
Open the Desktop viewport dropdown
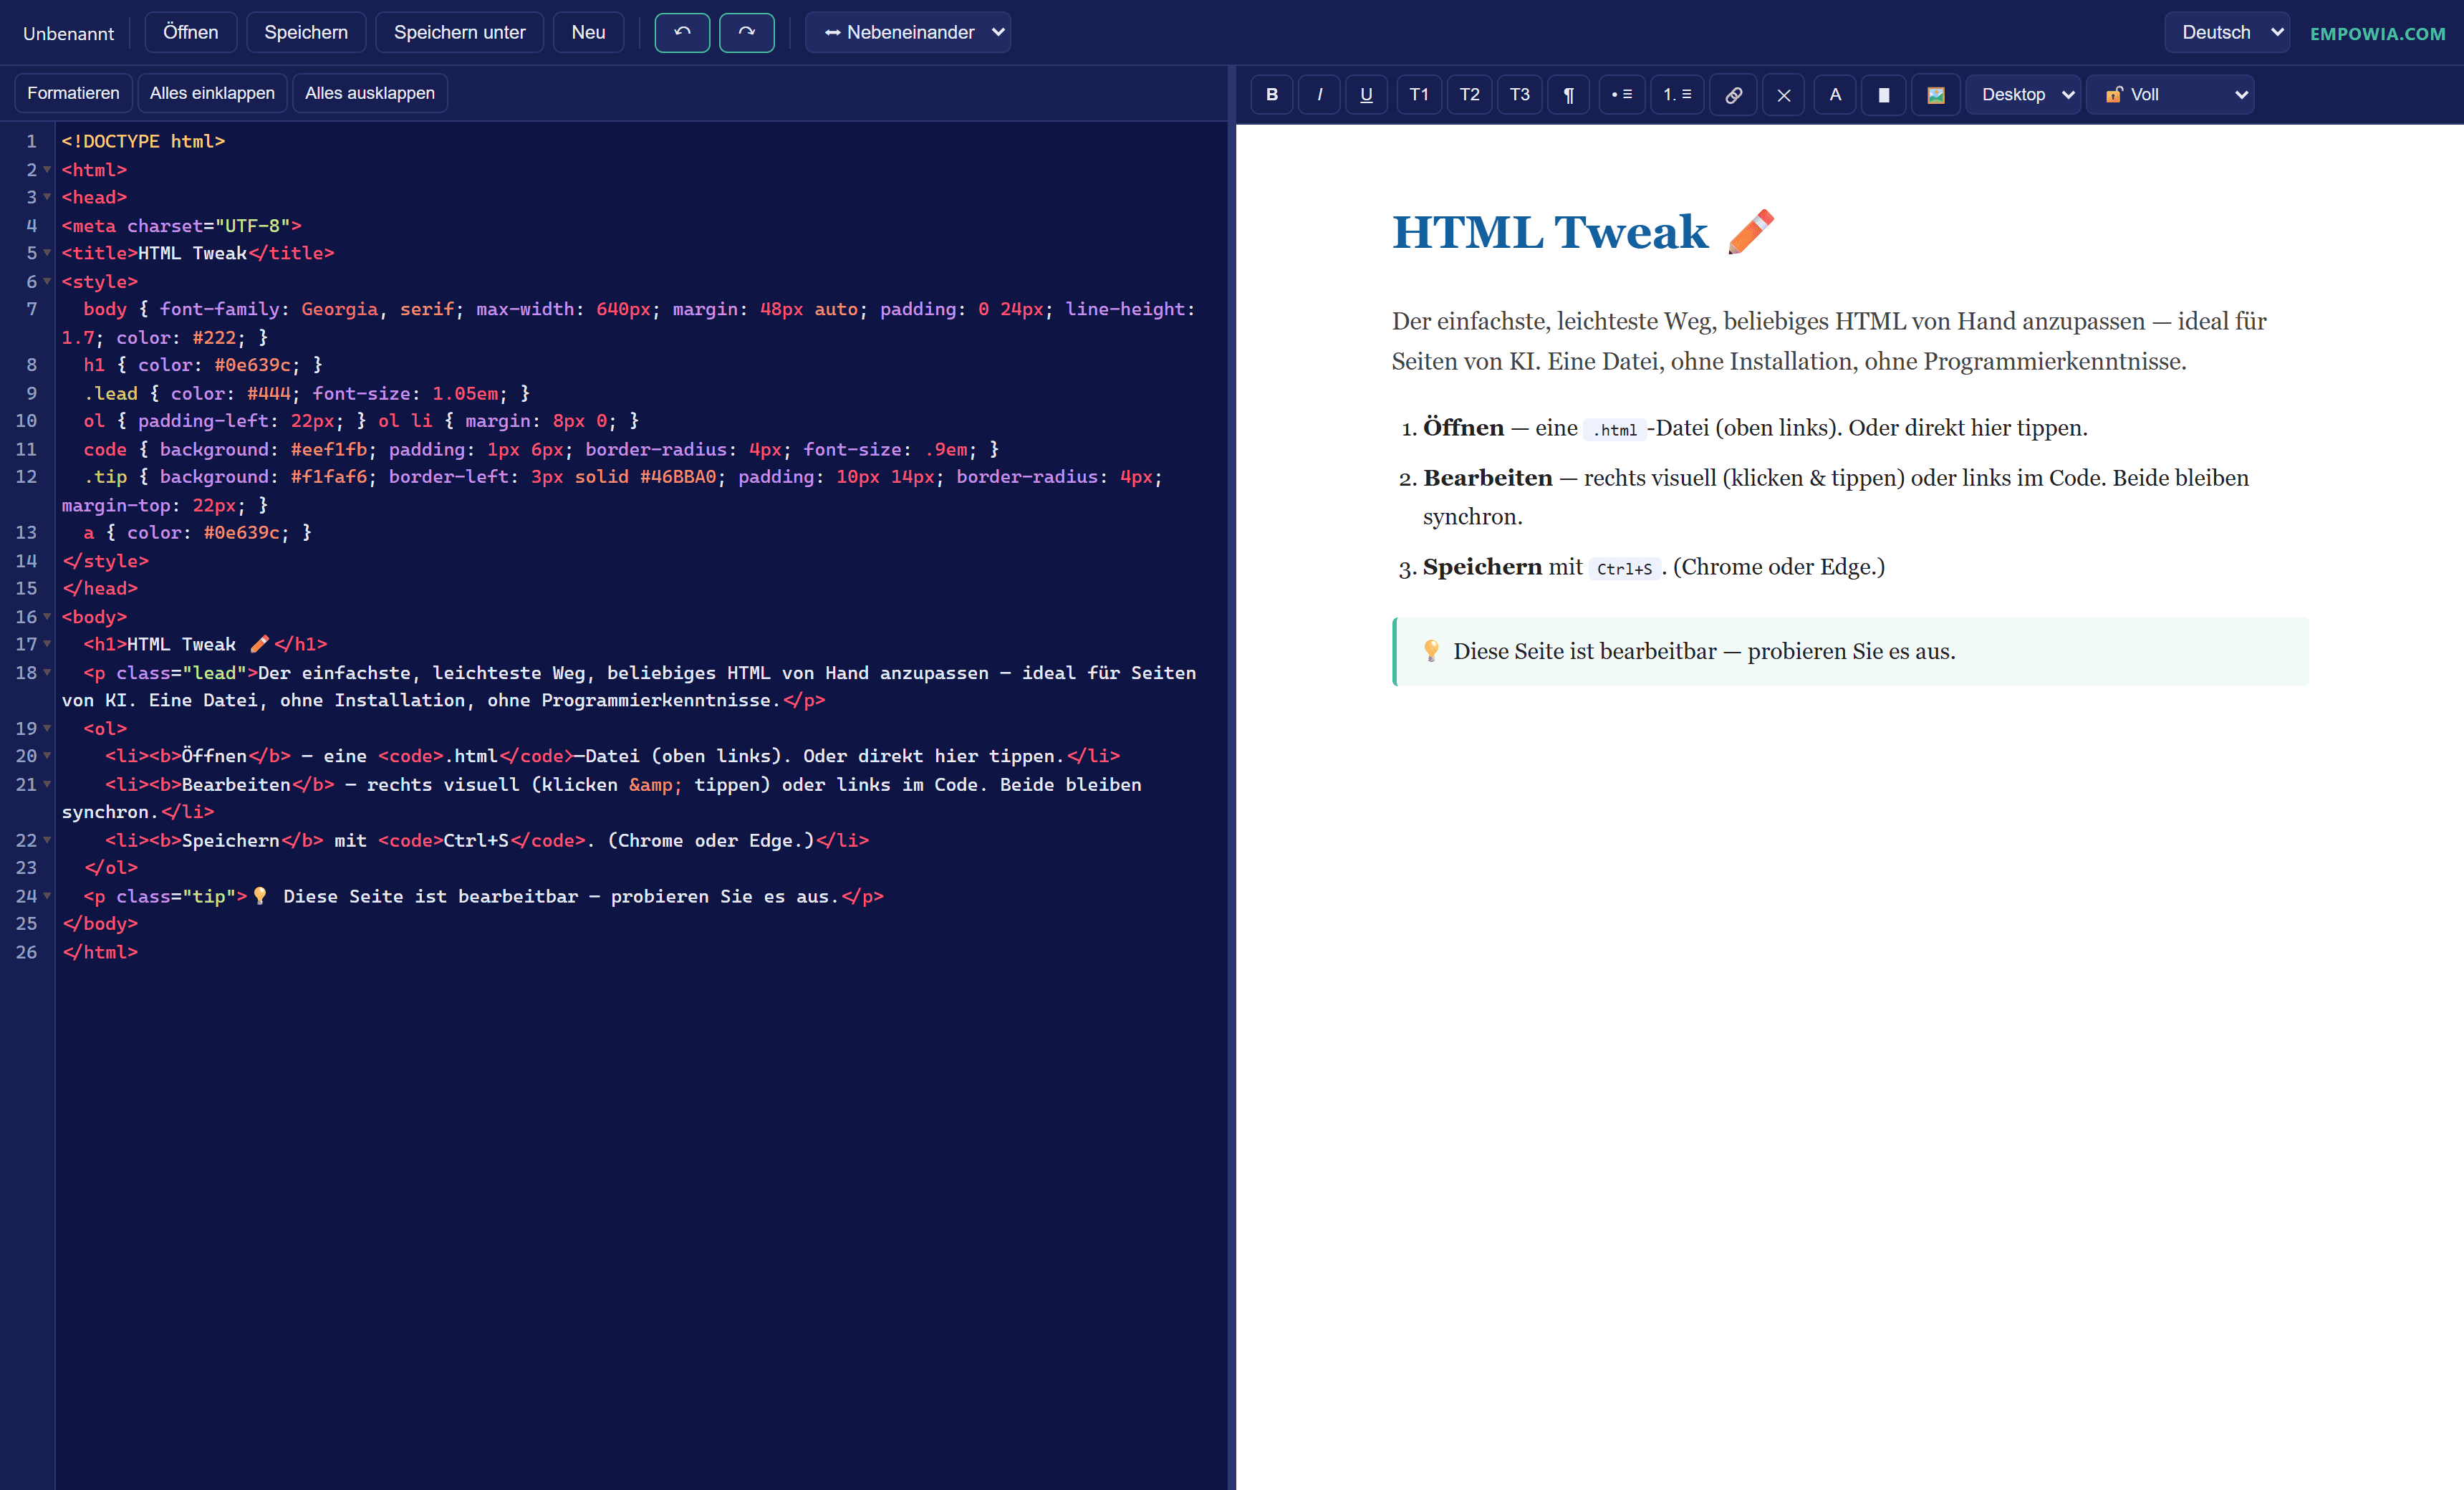2023,94
